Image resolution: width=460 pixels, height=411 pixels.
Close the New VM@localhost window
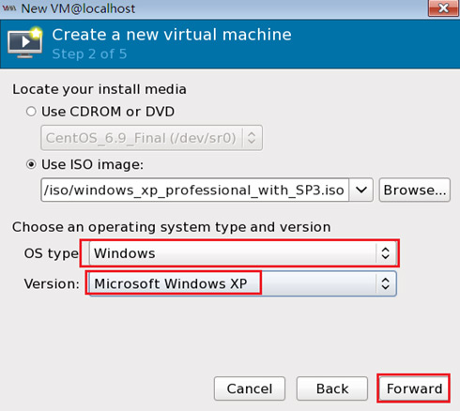pos(443,8)
